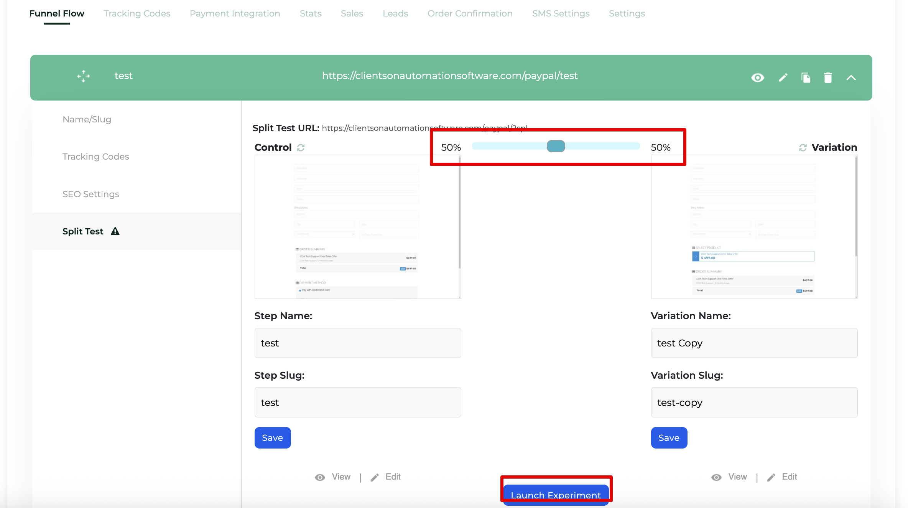The image size is (908, 508).
Task: Click the move handle icon beside test step name
Action: (x=83, y=76)
